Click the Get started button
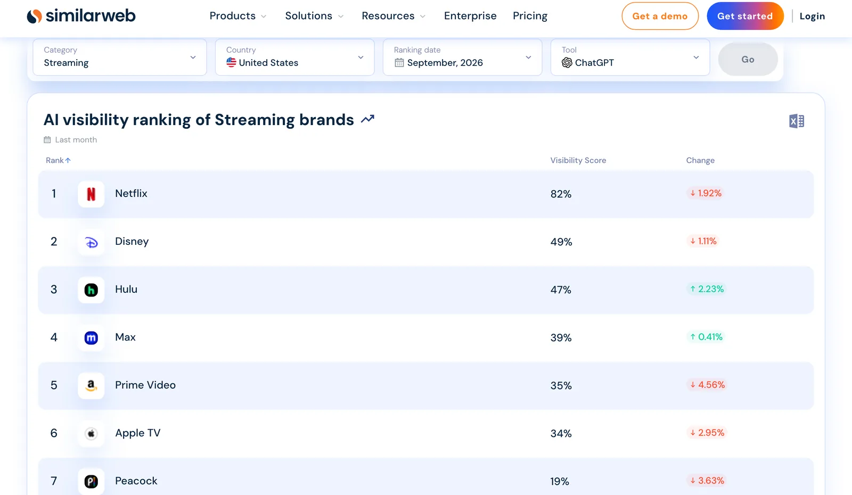852x495 pixels. coord(745,16)
